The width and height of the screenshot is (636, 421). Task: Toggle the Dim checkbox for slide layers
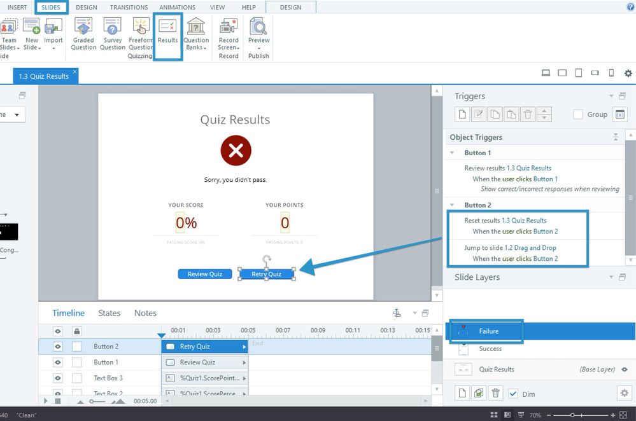(x=513, y=394)
